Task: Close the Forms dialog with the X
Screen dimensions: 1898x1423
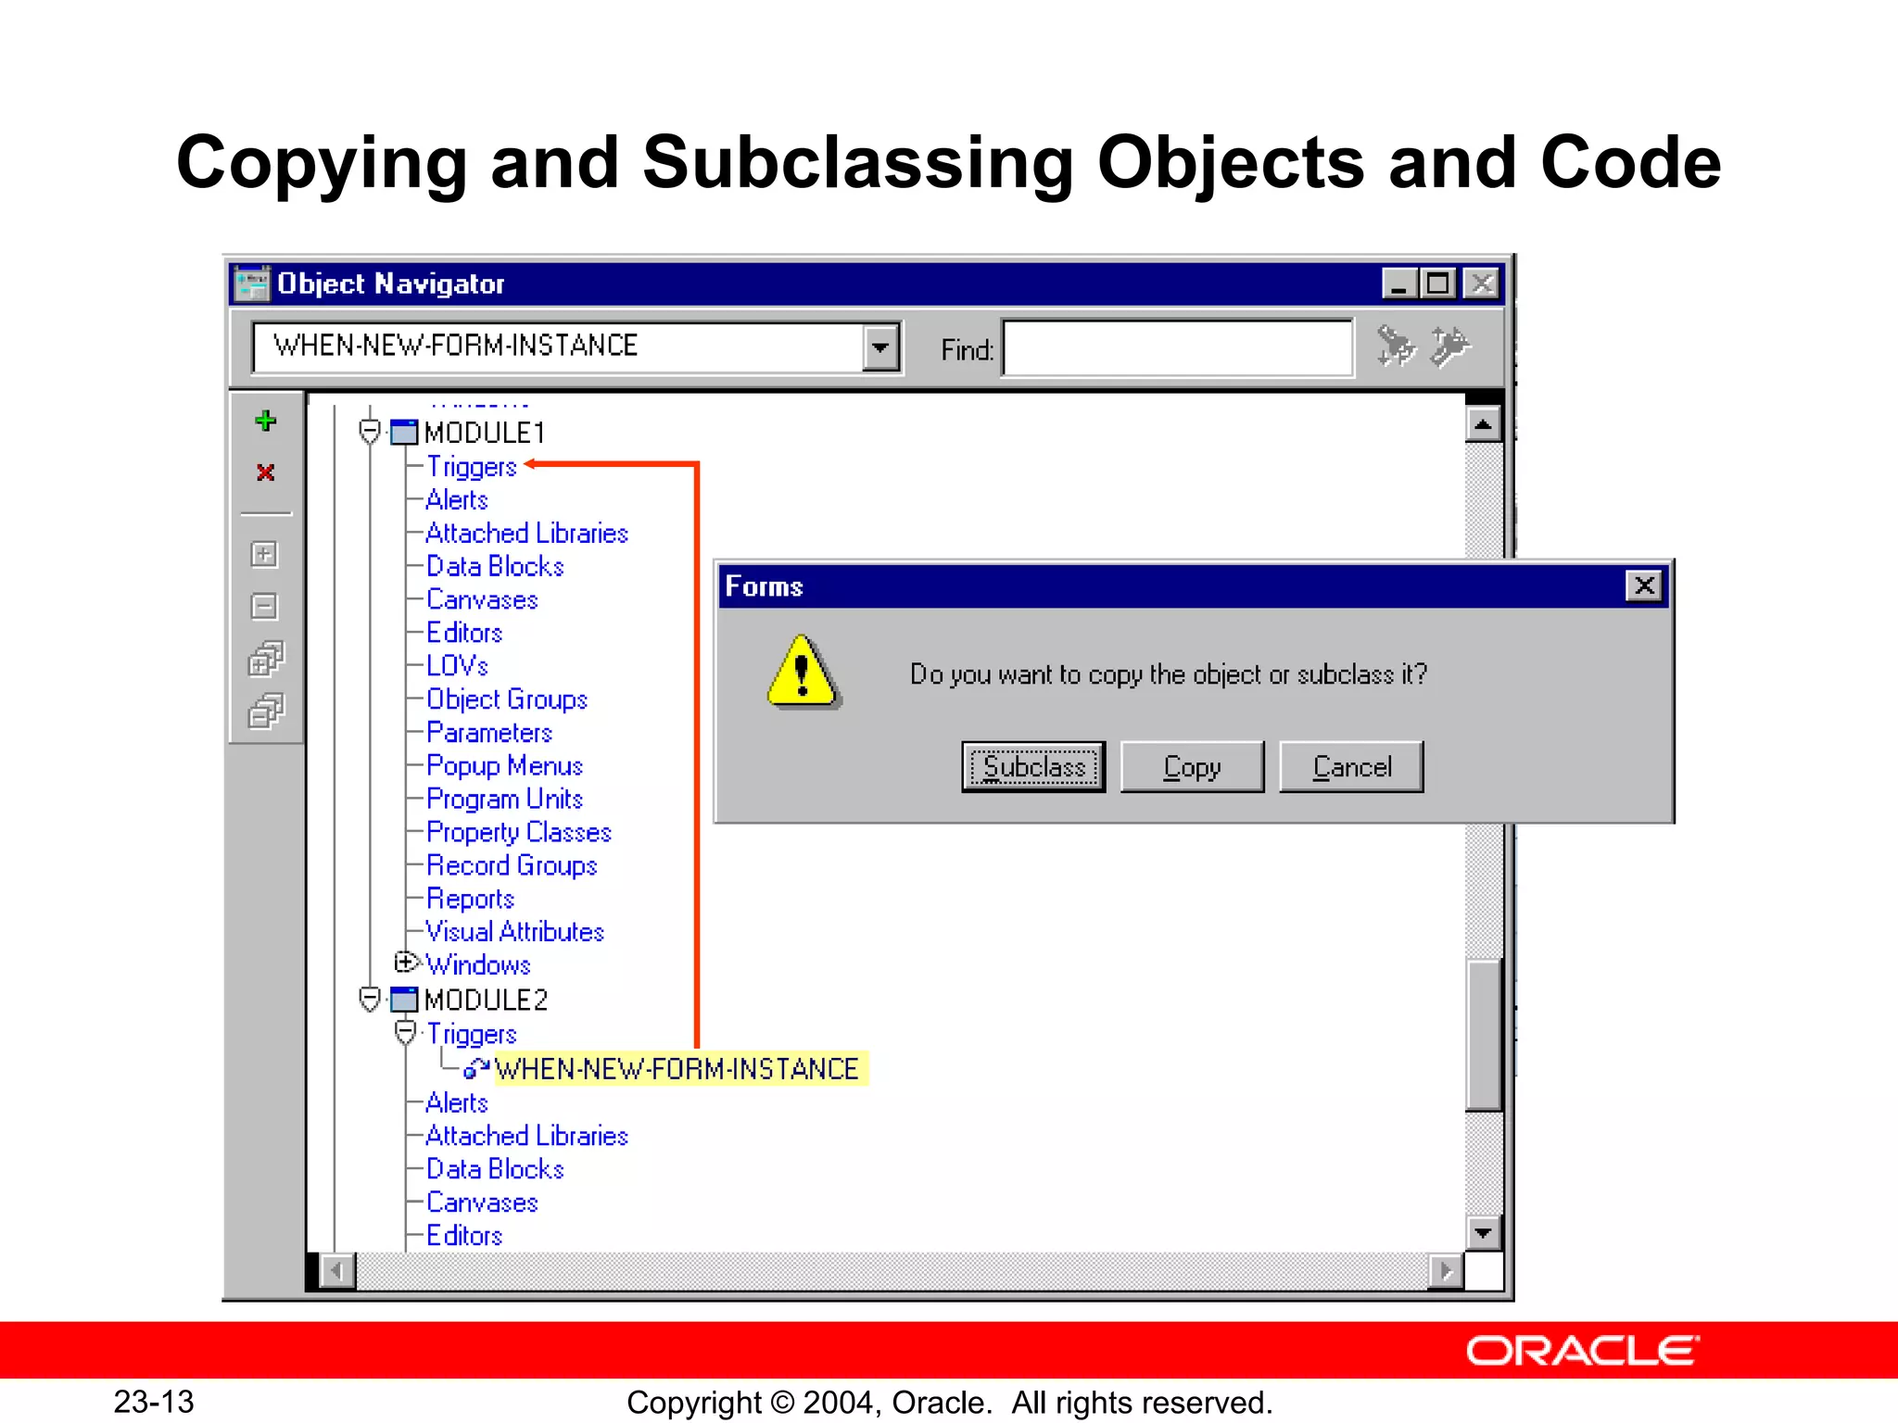Action: [x=1644, y=586]
